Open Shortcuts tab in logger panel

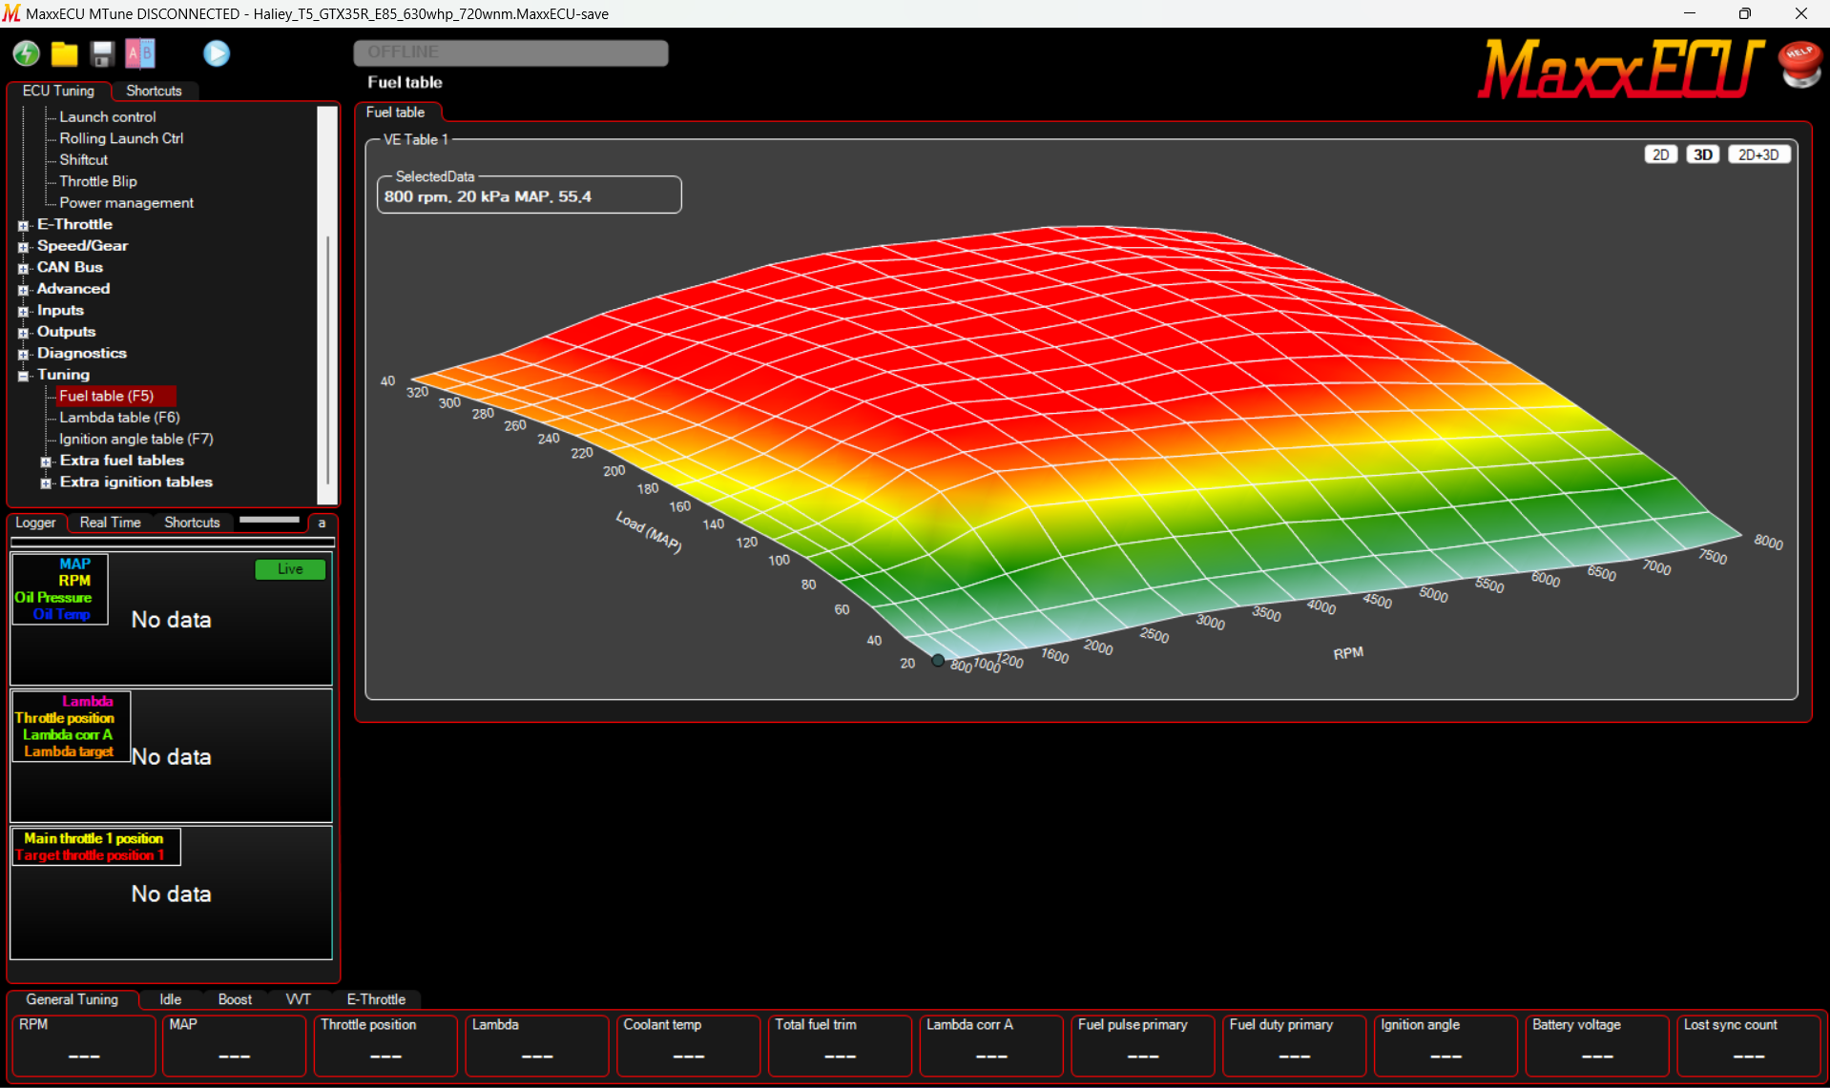click(x=192, y=523)
